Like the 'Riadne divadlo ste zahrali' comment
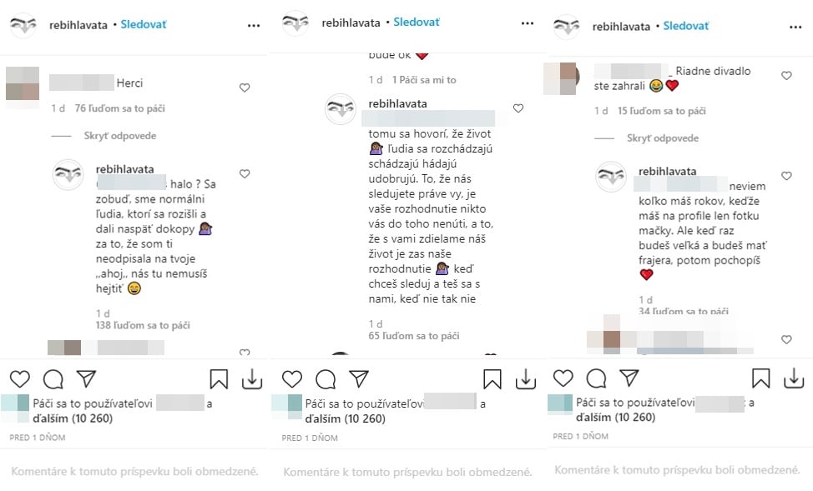The image size is (813, 491). [786, 76]
